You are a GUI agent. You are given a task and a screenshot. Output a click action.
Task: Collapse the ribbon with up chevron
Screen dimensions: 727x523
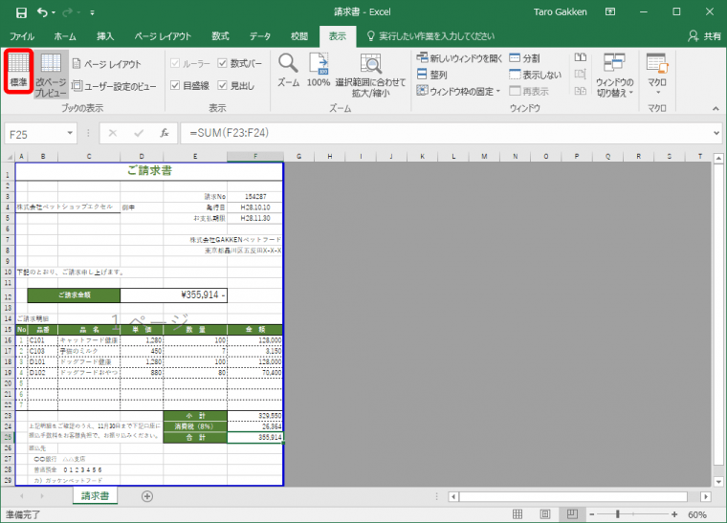(x=716, y=108)
